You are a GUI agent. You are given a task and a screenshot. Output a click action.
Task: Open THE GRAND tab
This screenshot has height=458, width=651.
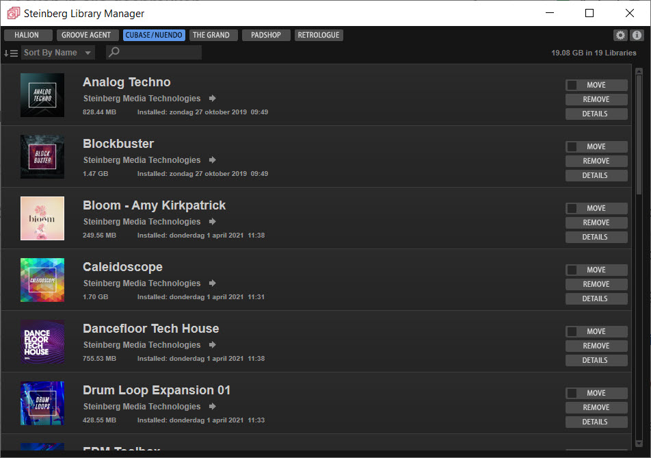pyautogui.click(x=213, y=36)
